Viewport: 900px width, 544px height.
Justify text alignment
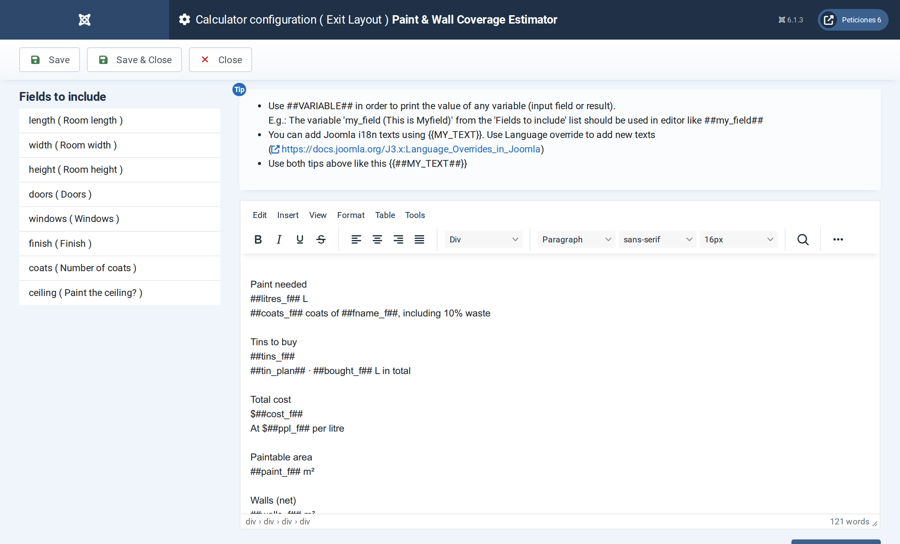pos(419,240)
